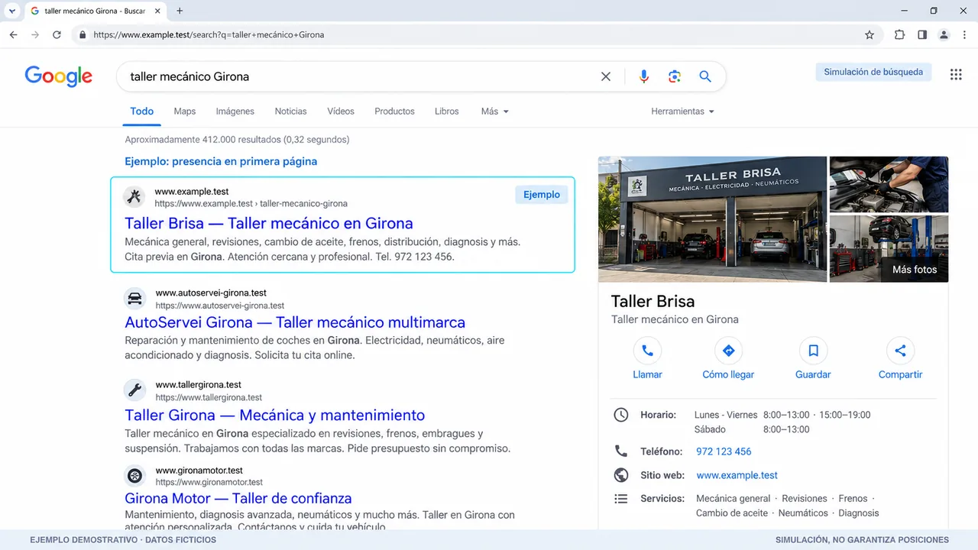The height and width of the screenshot is (550, 978).
Task: Call Taller Brisa using the Llamar icon
Action: tap(647, 351)
